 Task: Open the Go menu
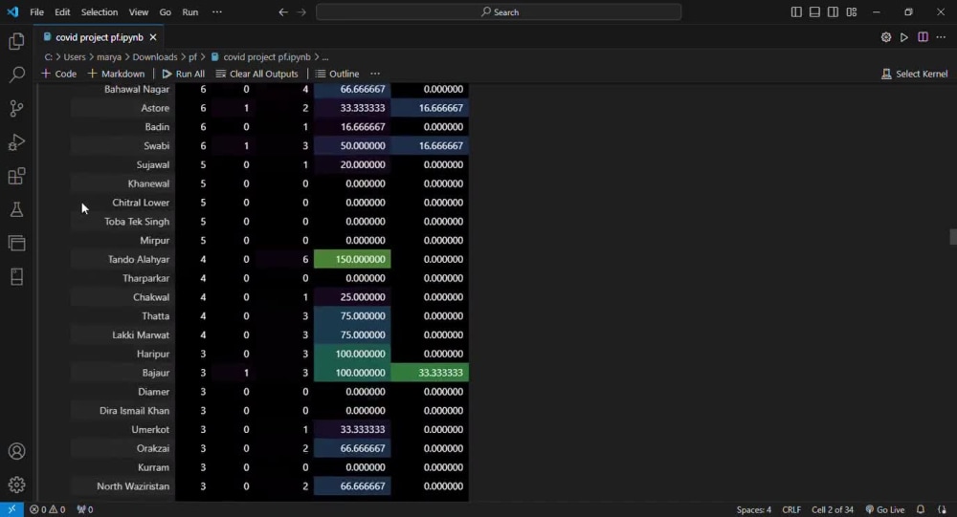tap(165, 12)
